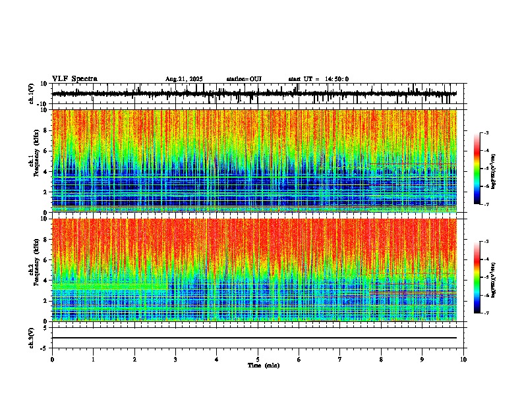
Task: Click the 'start UT = 14:50:0' label
Action: pos(318,79)
